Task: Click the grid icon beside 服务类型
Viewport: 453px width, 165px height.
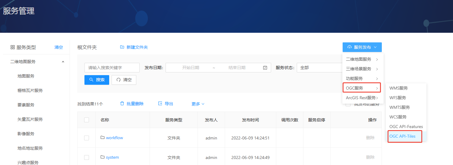Action: (x=13, y=47)
